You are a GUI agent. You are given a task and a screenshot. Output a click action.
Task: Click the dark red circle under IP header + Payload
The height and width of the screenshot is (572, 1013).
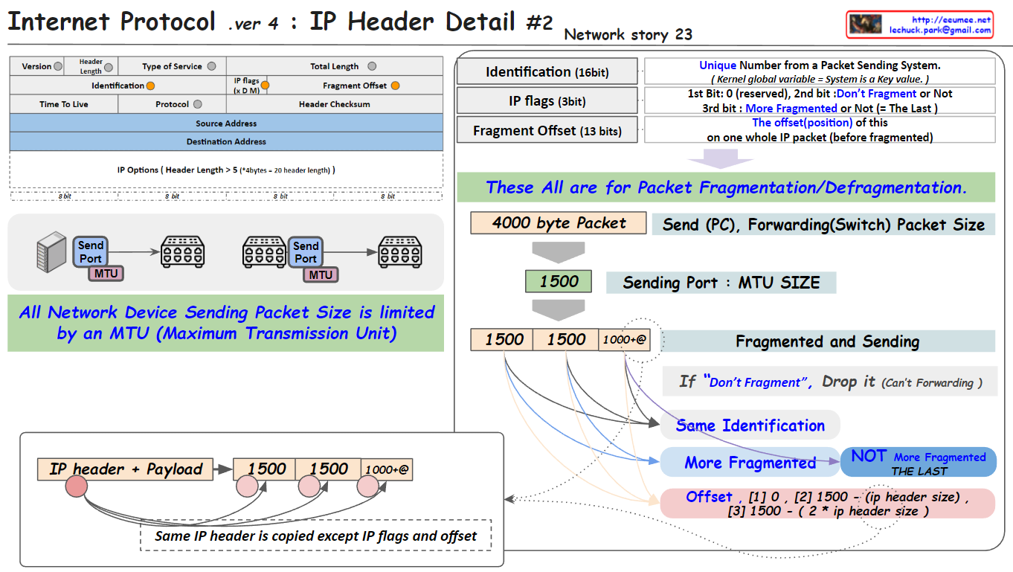pyautogui.click(x=76, y=488)
